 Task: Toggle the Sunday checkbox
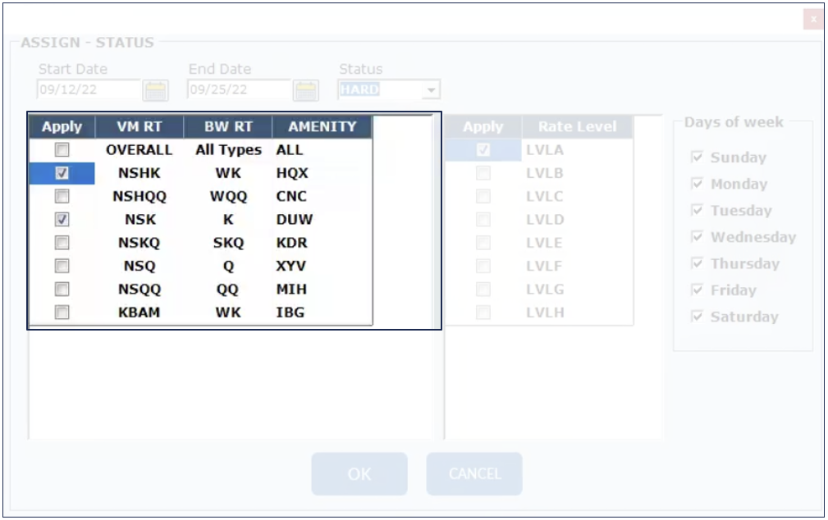[698, 157]
